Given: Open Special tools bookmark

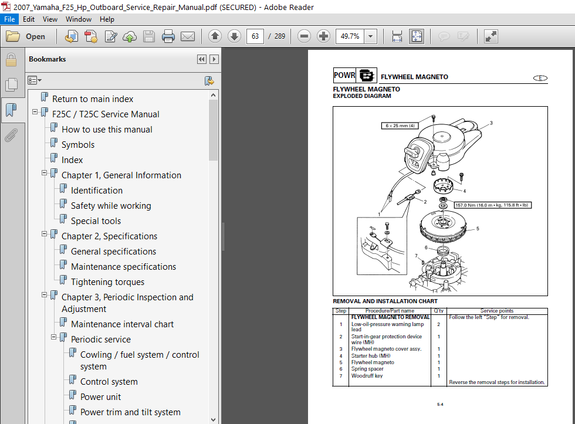Looking at the screenshot, I should pyautogui.click(x=96, y=221).
